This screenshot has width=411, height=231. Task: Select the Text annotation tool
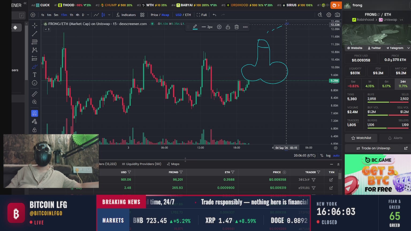click(35, 75)
